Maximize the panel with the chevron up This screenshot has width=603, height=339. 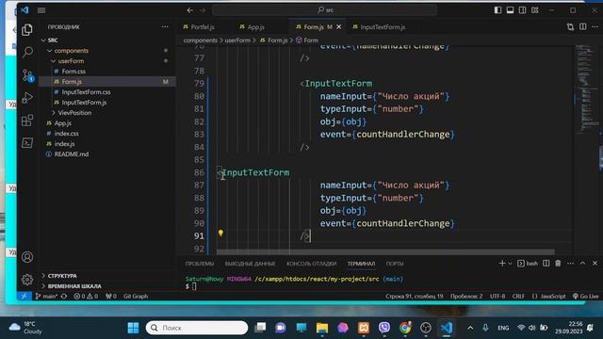(582, 264)
